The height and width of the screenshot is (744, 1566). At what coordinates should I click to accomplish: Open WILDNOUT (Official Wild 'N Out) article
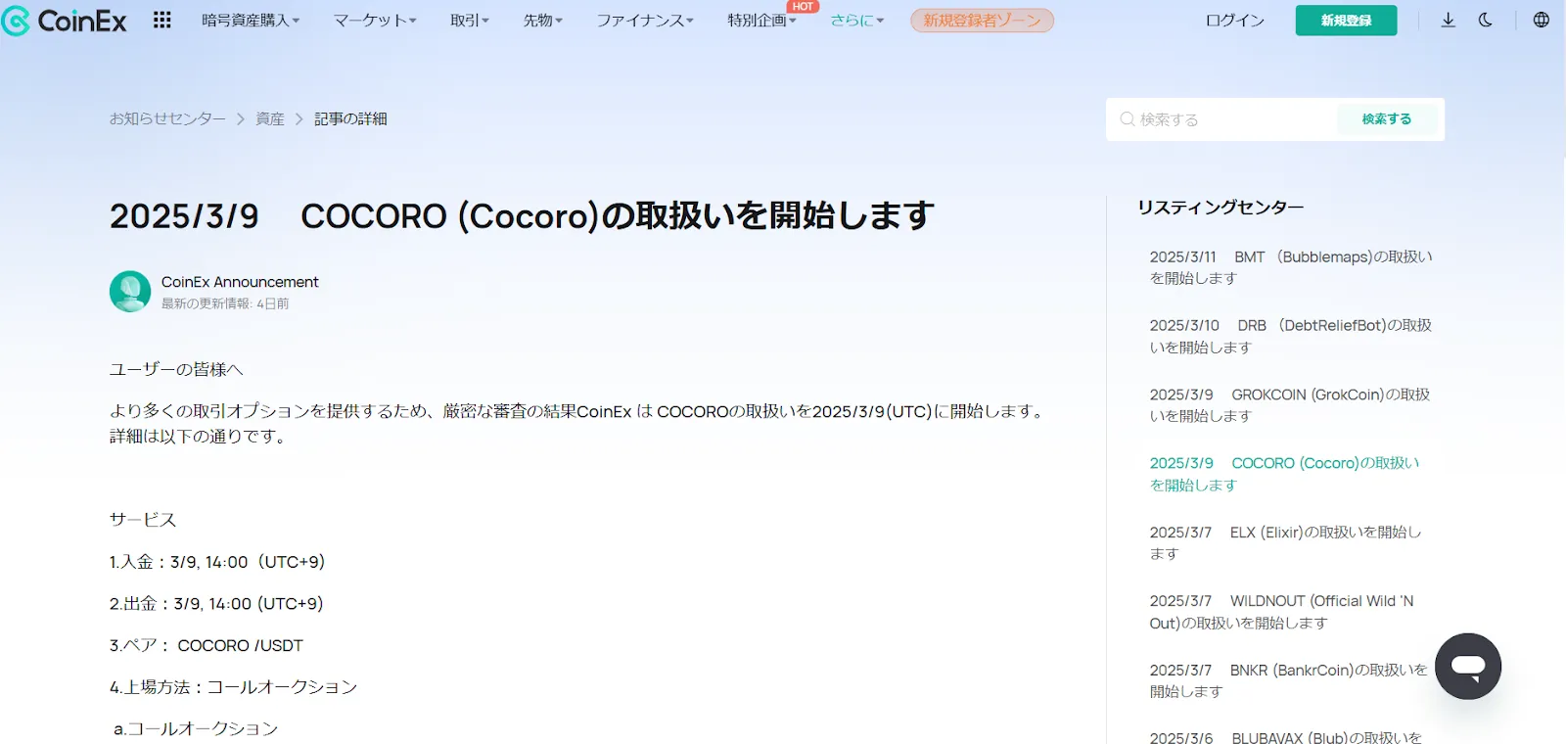click(x=1281, y=612)
